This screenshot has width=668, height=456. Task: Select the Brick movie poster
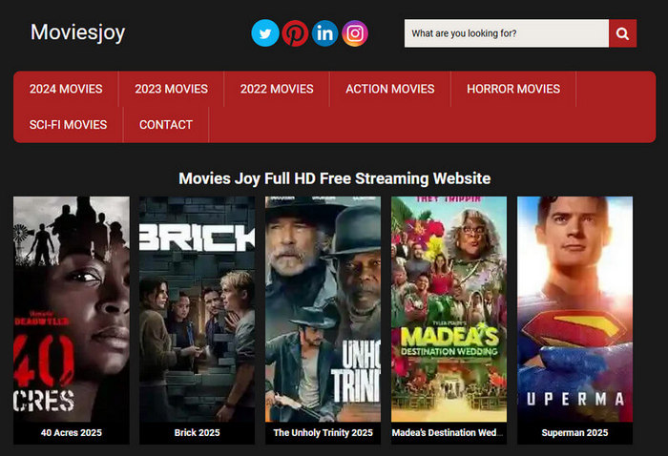[x=197, y=309]
